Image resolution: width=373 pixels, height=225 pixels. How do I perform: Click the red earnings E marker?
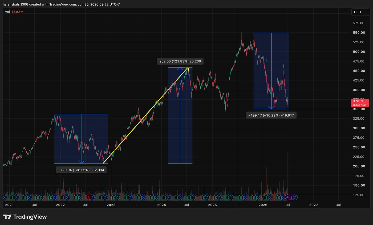[89, 197]
